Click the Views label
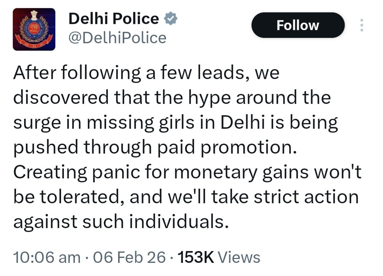This screenshot has height=276, width=383. [x=239, y=257]
